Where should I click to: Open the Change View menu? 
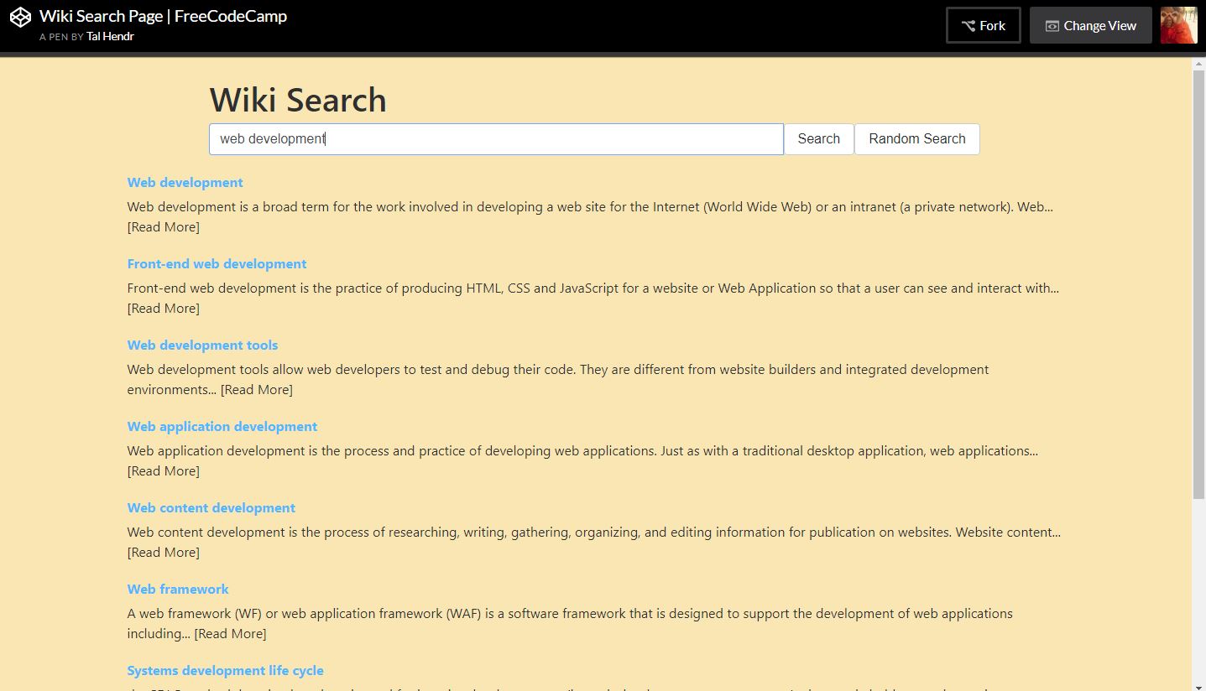[1091, 25]
